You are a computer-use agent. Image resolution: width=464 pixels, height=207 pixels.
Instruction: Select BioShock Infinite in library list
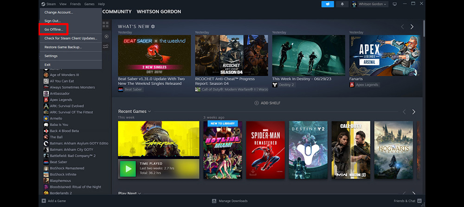(63, 174)
